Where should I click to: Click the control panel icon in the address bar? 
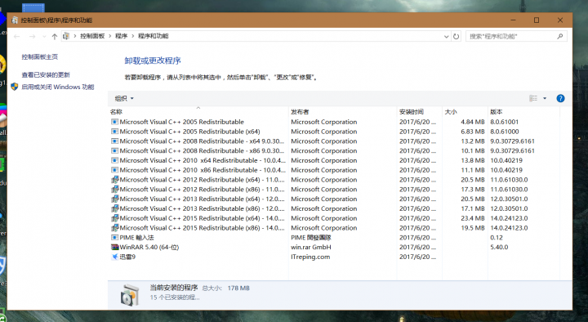(x=66, y=36)
